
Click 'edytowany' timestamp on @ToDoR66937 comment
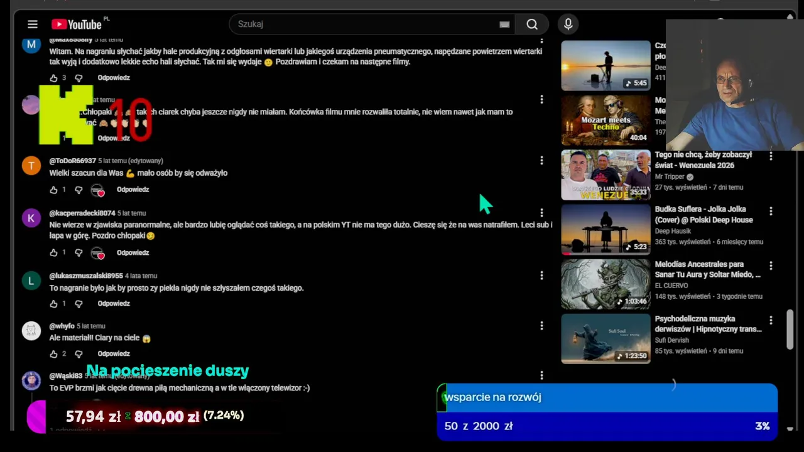point(131,161)
